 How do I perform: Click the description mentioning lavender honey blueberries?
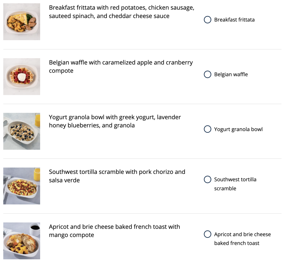pos(115,121)
